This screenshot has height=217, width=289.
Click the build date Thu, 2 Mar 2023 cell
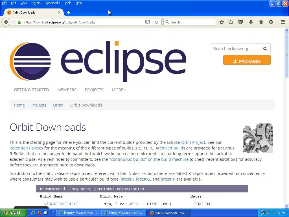(138, 204)
